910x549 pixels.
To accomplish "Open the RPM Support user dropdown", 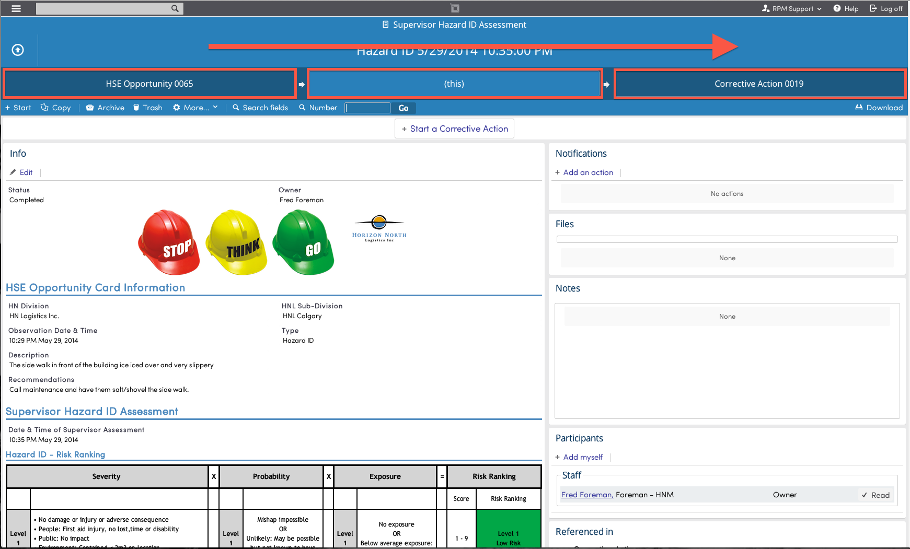I will pos(792,8).
